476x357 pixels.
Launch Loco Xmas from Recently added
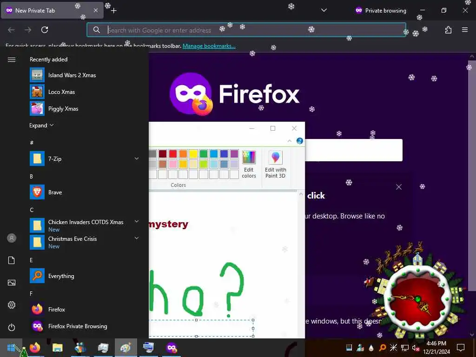(37, 92)
